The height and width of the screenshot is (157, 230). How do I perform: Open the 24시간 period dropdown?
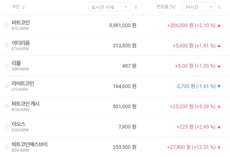[198, 7]
